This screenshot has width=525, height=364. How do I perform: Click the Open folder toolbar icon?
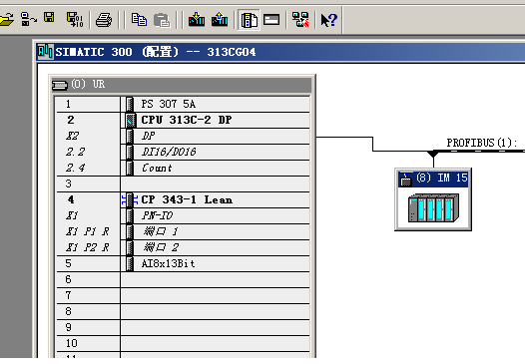(x=6, y=20)
